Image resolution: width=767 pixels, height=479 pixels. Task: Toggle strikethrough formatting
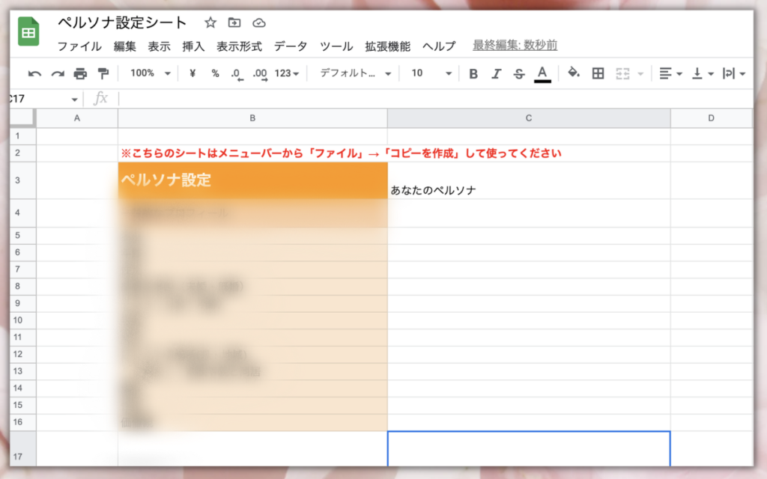click(519, 74)
